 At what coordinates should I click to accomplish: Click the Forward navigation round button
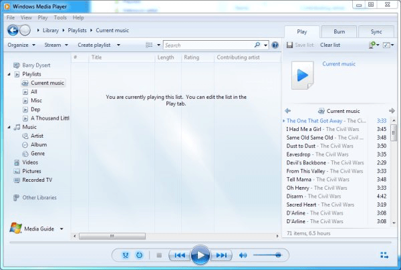(25, 31)
